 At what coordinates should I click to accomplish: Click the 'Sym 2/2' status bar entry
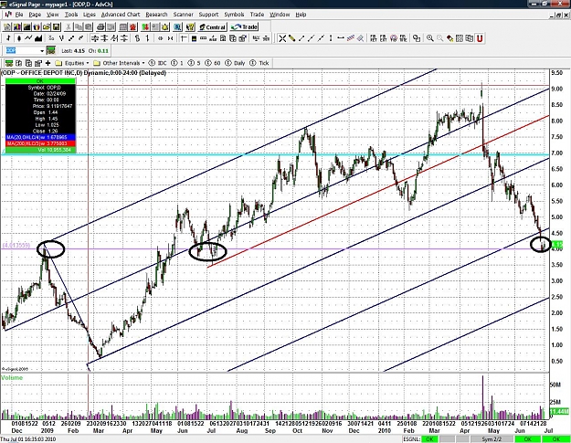[x=492, y=439]
